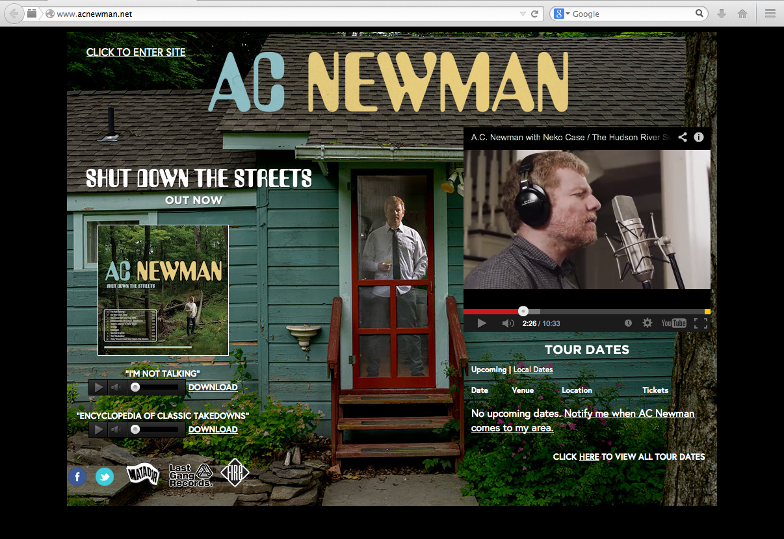Go to the browser home page icon

742,14
